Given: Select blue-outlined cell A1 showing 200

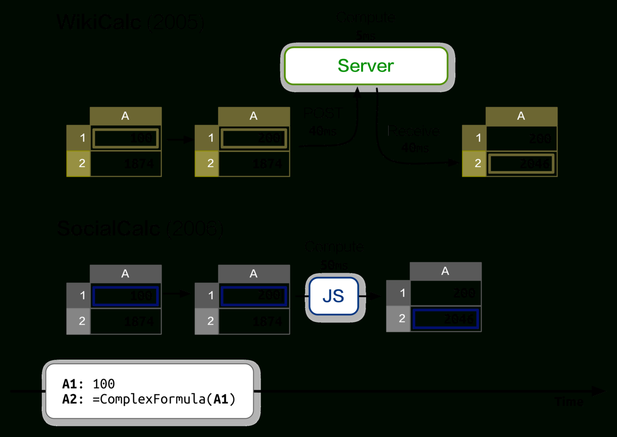Looking at the screenshot, I should (254, 296).
